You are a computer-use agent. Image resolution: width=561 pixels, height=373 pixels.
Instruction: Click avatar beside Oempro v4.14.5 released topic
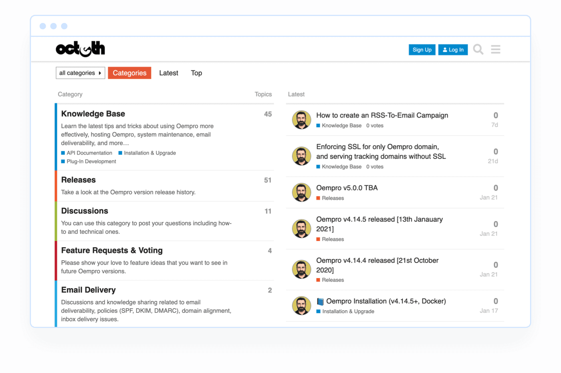pos(301,229)
